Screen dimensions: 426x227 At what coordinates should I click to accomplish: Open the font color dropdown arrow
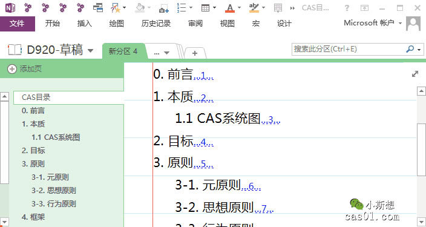coord(239,8)
